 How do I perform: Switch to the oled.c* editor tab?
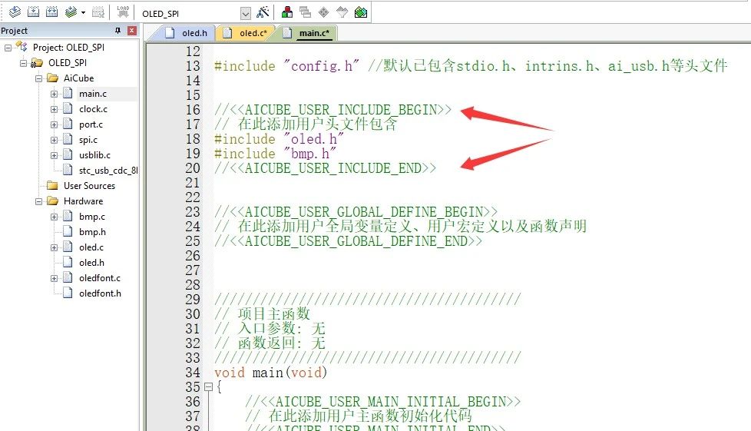[x=246, y=32]
